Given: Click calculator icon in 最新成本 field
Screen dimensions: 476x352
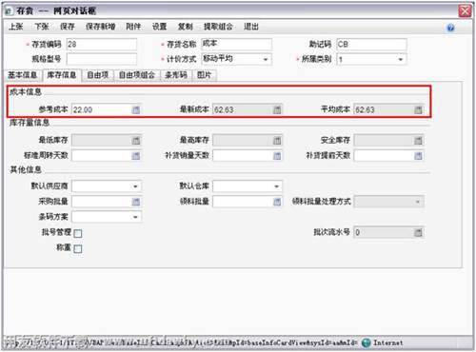Looking at the screenshot, I should (277, 110).
